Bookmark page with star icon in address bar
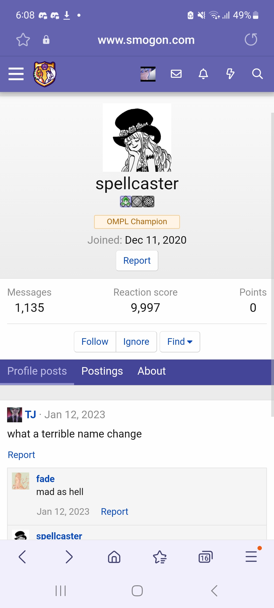Viewport: 274px width, 608px height. [x=23, y=40]
